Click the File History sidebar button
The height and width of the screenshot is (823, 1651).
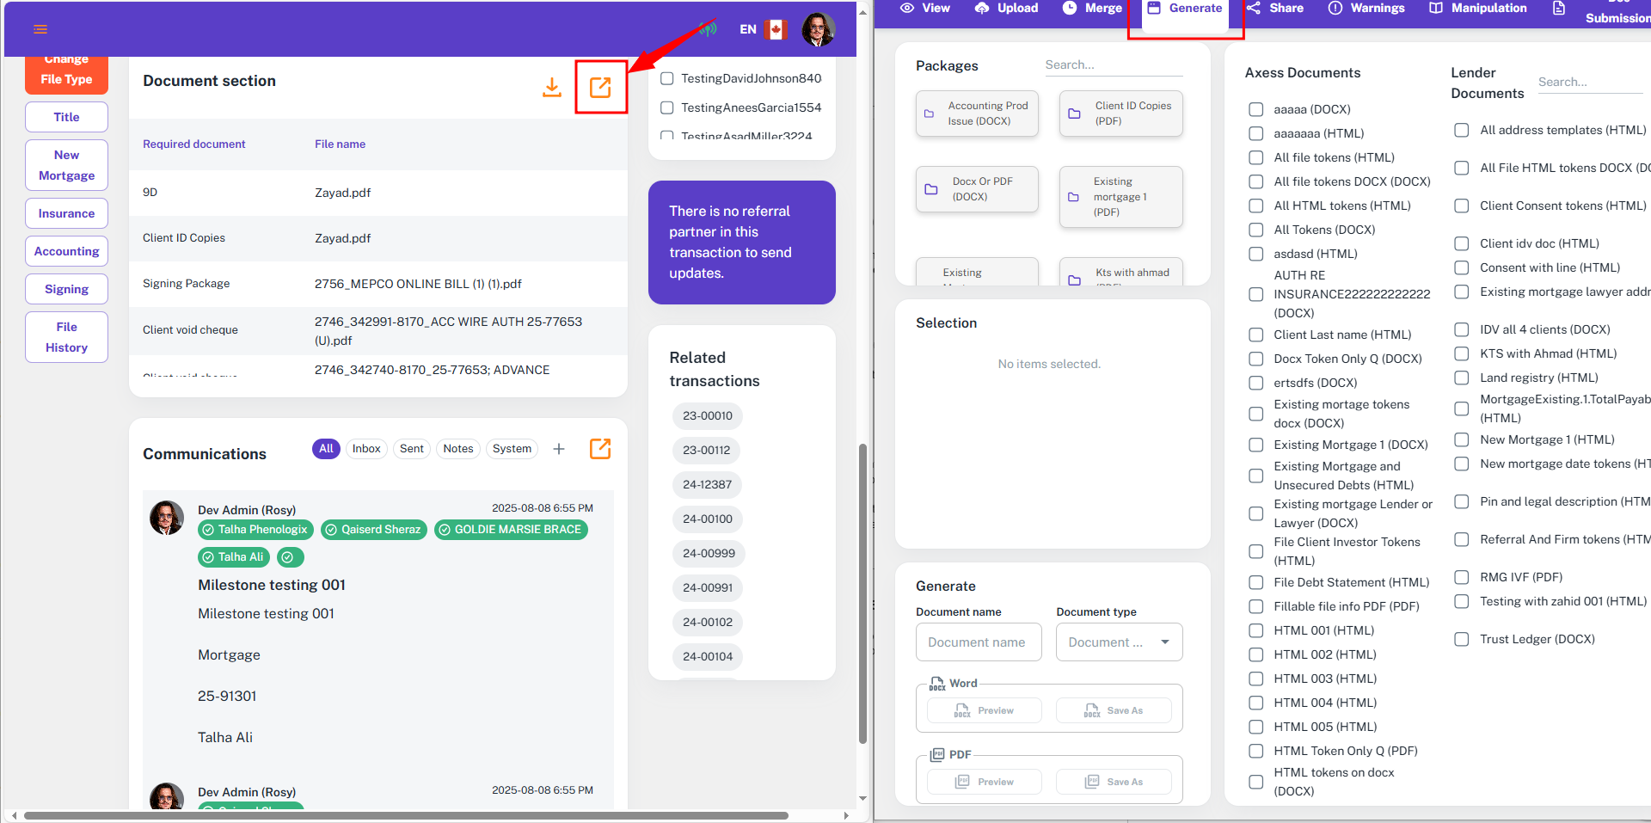point(66,337)
